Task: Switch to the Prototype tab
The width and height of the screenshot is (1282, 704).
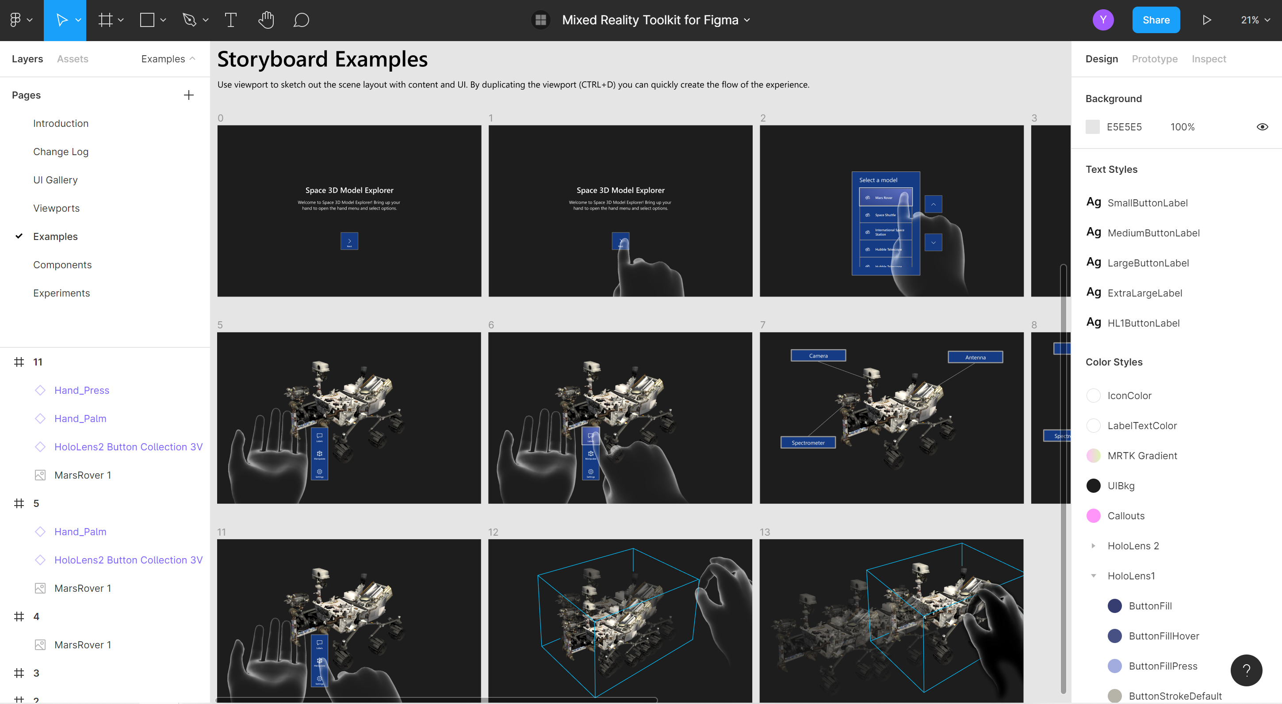Action: click(1155, 58)
